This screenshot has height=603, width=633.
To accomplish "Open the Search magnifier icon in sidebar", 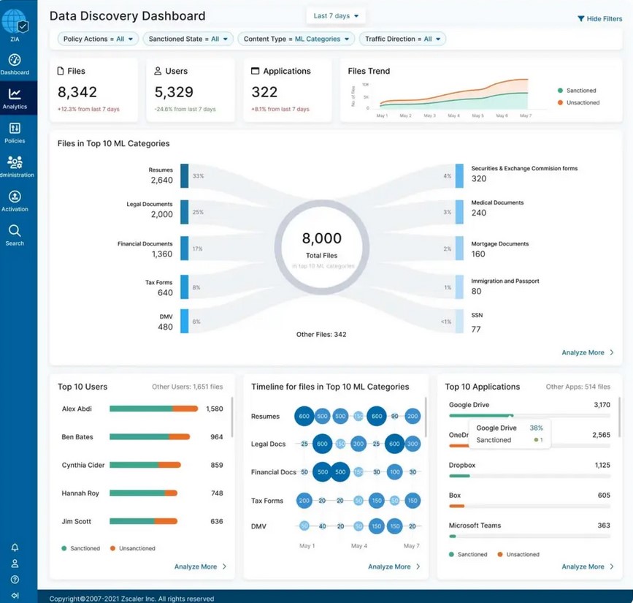I will 15,231.
